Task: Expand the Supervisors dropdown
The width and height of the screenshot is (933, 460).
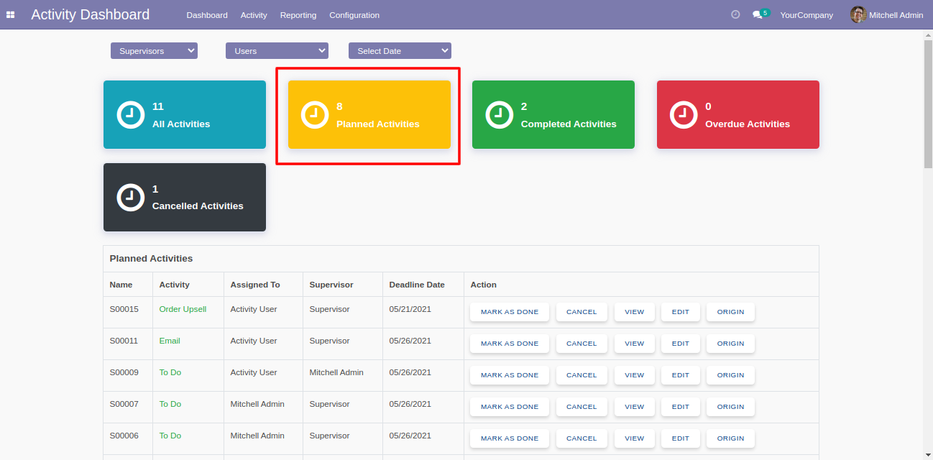Action: (154, 51)
